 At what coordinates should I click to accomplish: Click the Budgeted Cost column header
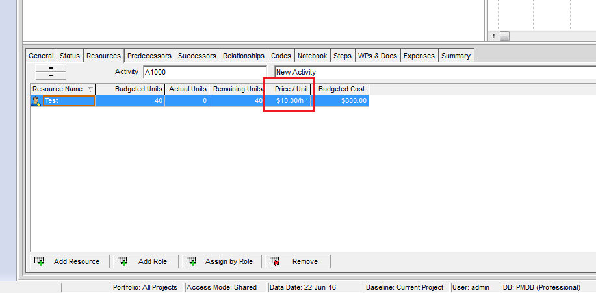pos(342,89)
